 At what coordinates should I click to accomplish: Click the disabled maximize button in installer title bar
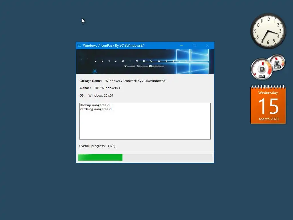pyautogui.click(x=194, y=46)
